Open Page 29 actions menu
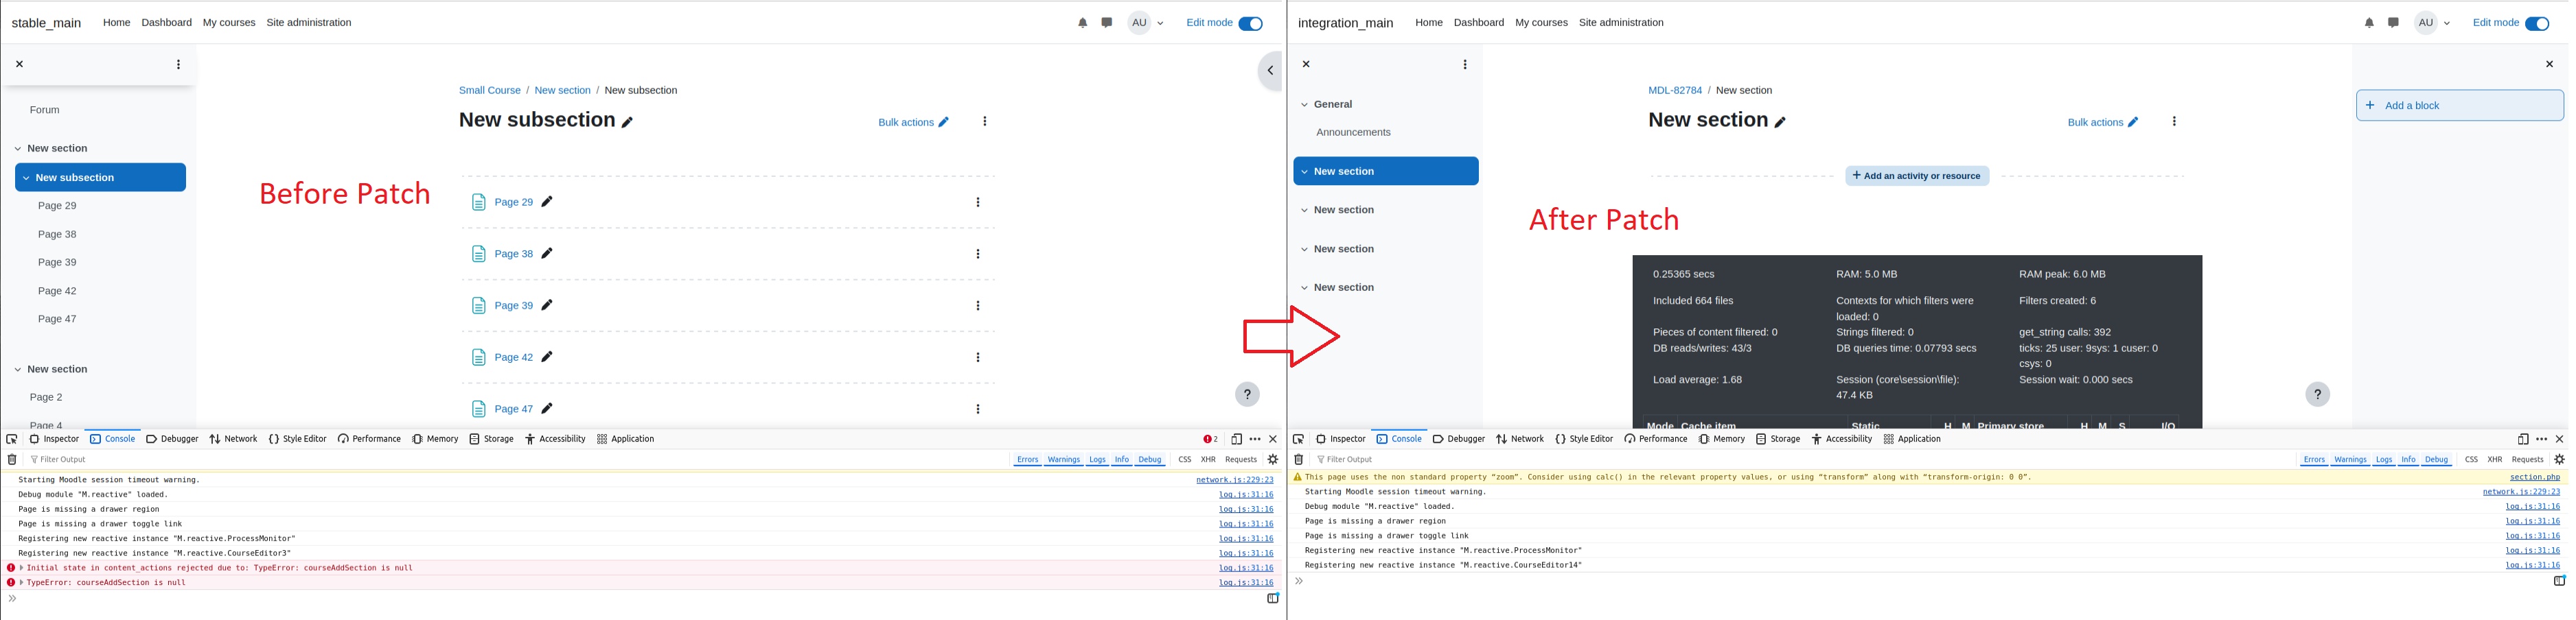 977,203
